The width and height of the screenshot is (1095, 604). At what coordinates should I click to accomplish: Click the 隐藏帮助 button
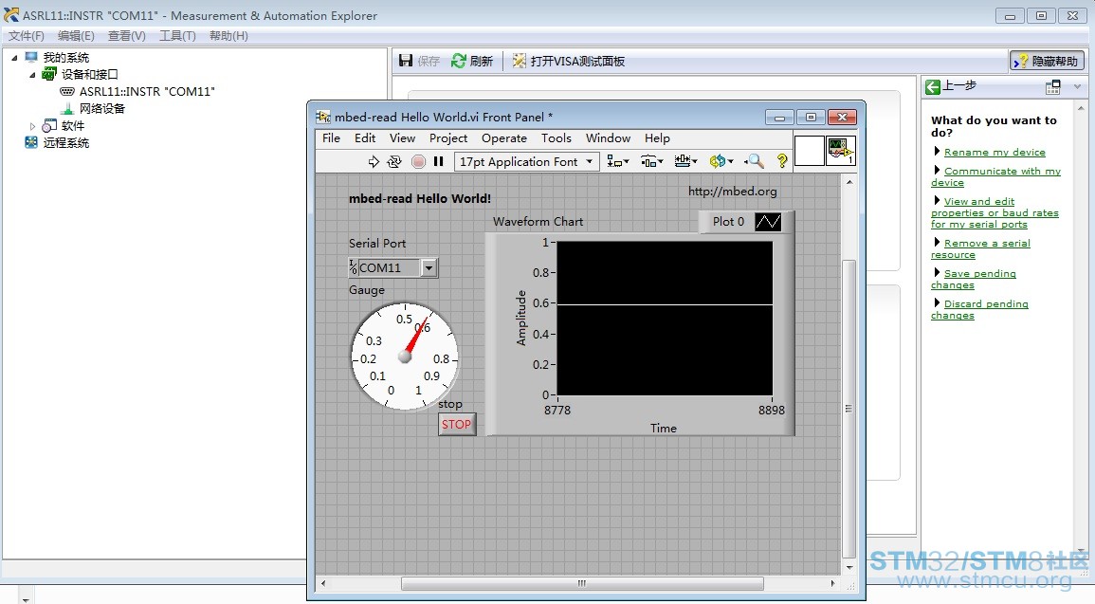click(x=1047, y=61)
